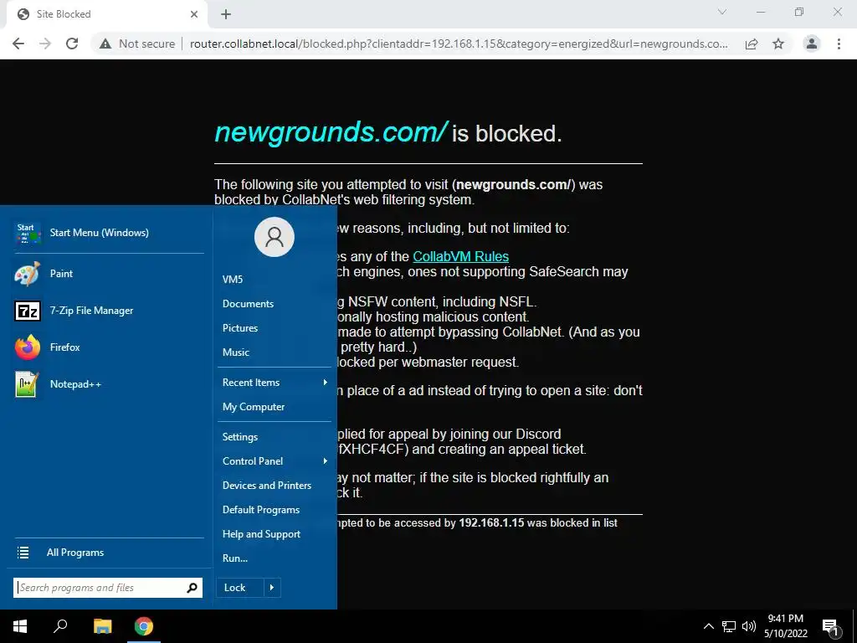Click the newgrounds.com/ heading text
Viewport: 857px width, 643px height.
331,132
